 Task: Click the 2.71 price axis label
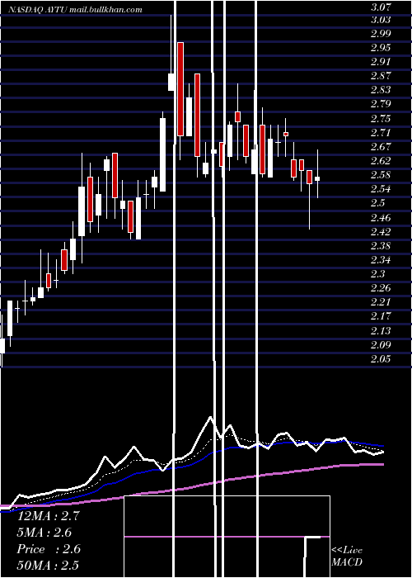pos(381,132)
